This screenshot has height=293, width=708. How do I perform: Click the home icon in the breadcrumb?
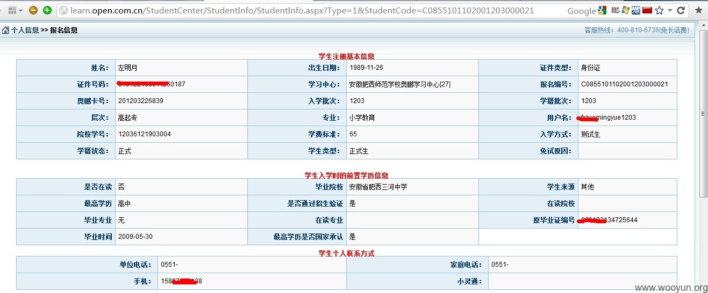(x=5, y=30)
